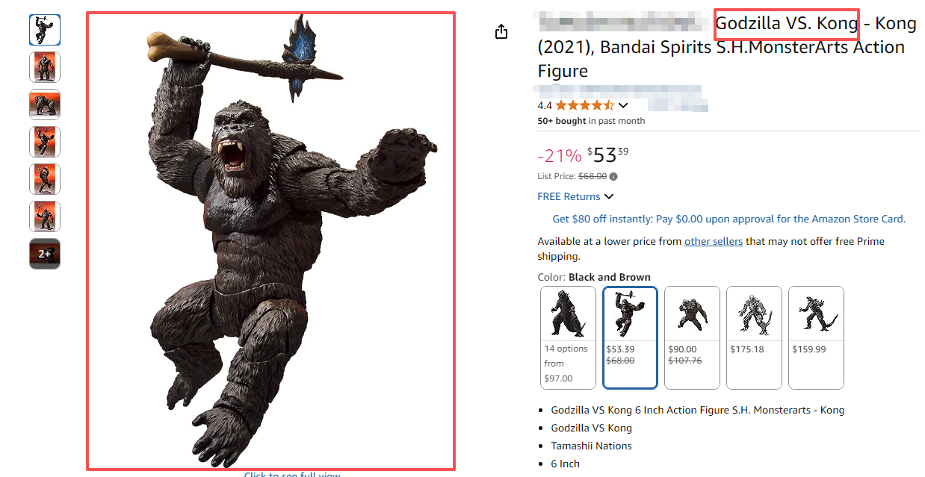Select the $53.39 Kong with axe variant
Viewport: 925px width, 477px height.
tap(630, 337)
